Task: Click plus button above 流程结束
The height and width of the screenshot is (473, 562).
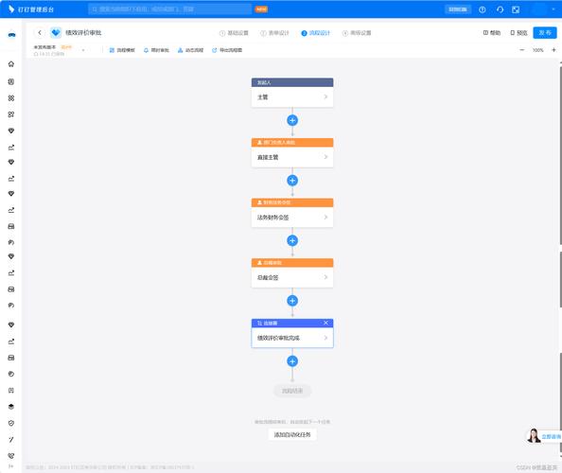Action: (x=292, y=361)
